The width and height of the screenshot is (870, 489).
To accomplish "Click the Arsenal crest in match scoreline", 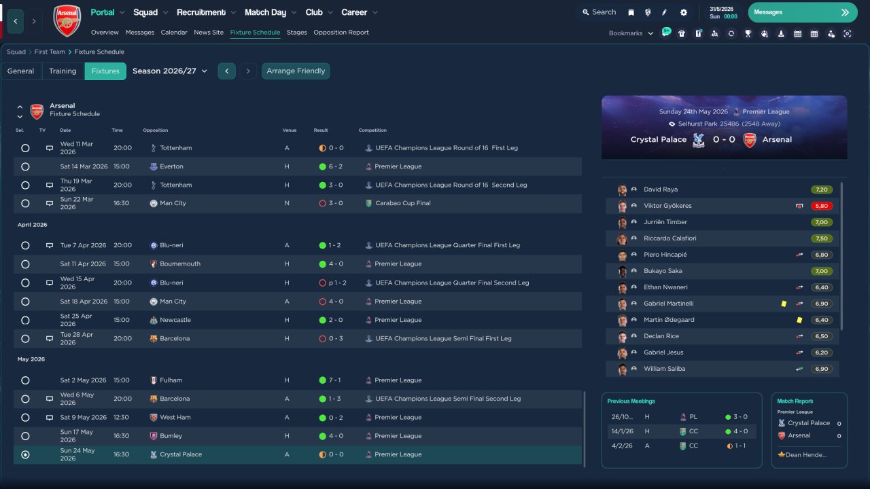I will (750, 140).
